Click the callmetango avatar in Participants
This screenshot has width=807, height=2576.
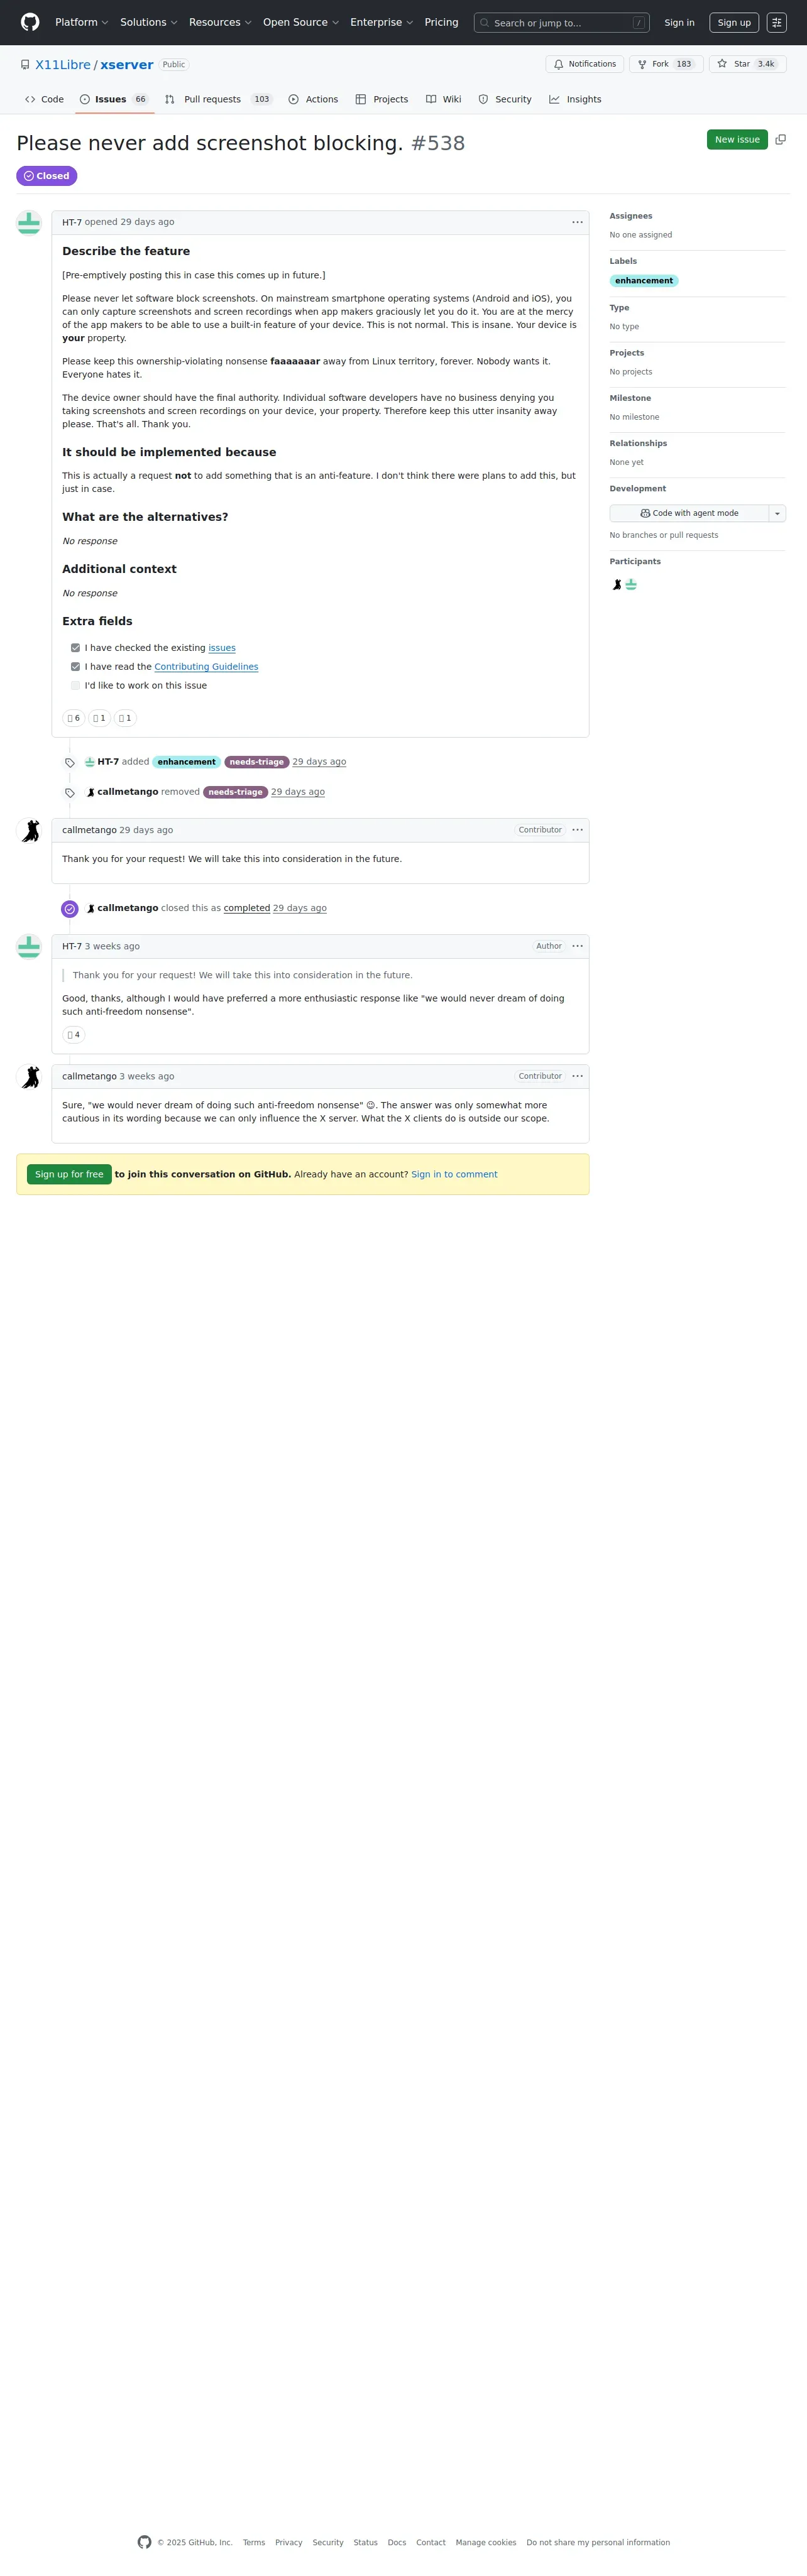(x=617, y=584)
